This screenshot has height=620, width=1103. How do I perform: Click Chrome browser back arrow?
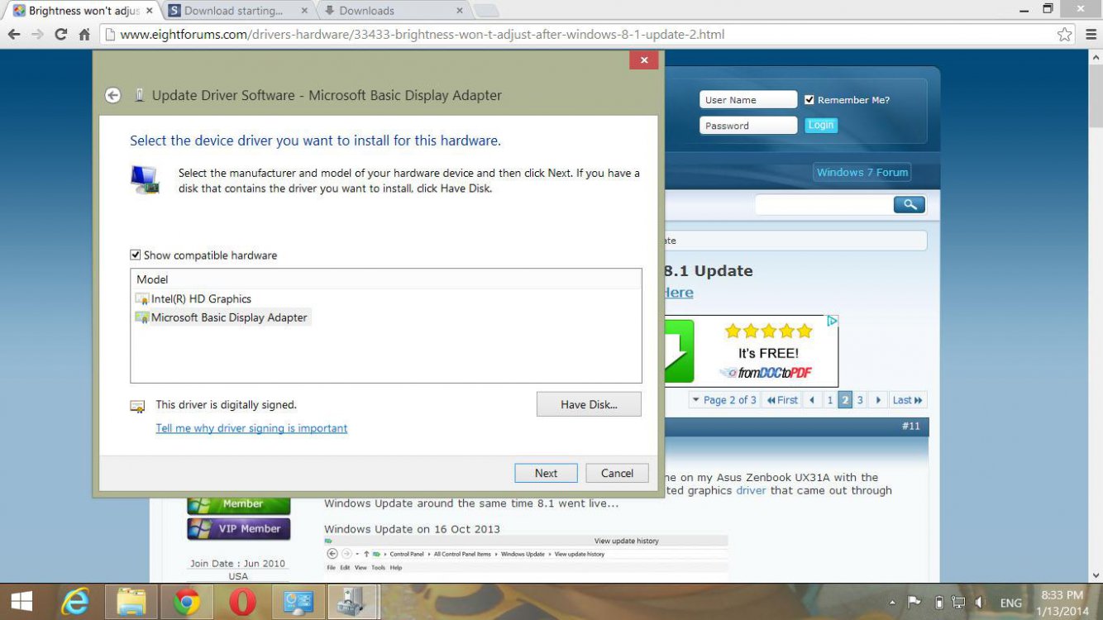[14, 35]
